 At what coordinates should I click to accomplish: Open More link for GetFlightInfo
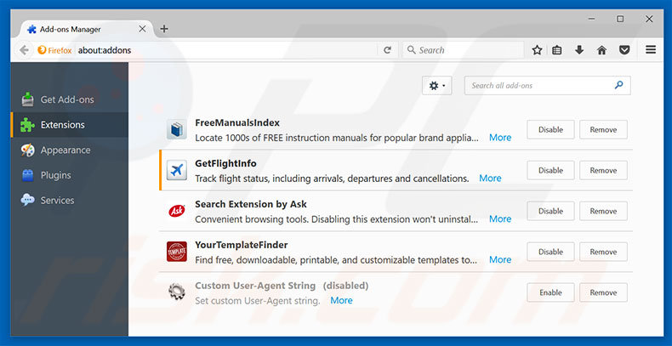coord(490,179)
